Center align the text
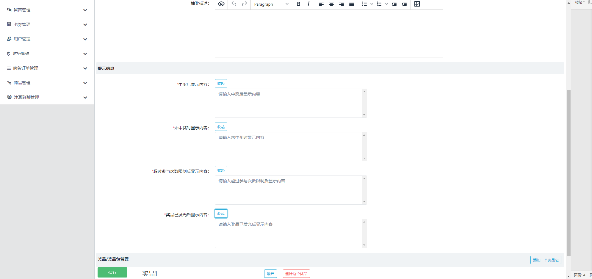 pyautogui.click(x=331, y=4)
